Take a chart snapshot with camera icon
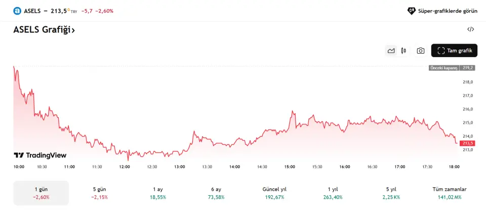This screenshot has height=212, width=486. [421, 51]
